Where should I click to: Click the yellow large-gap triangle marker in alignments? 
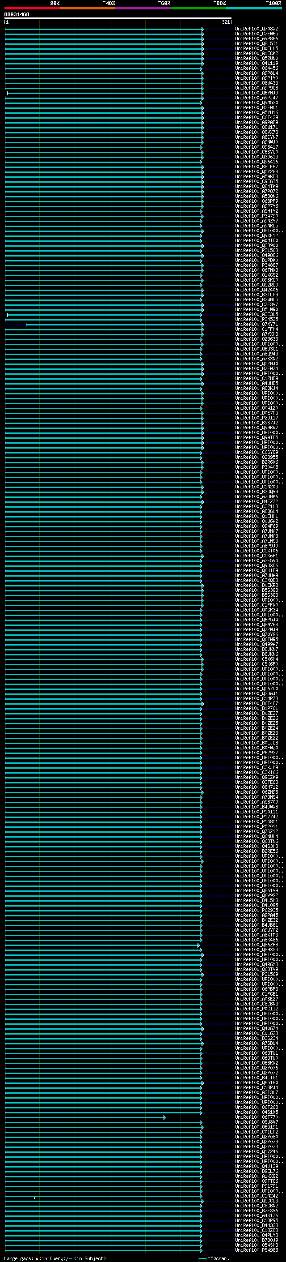(34, 1198)
